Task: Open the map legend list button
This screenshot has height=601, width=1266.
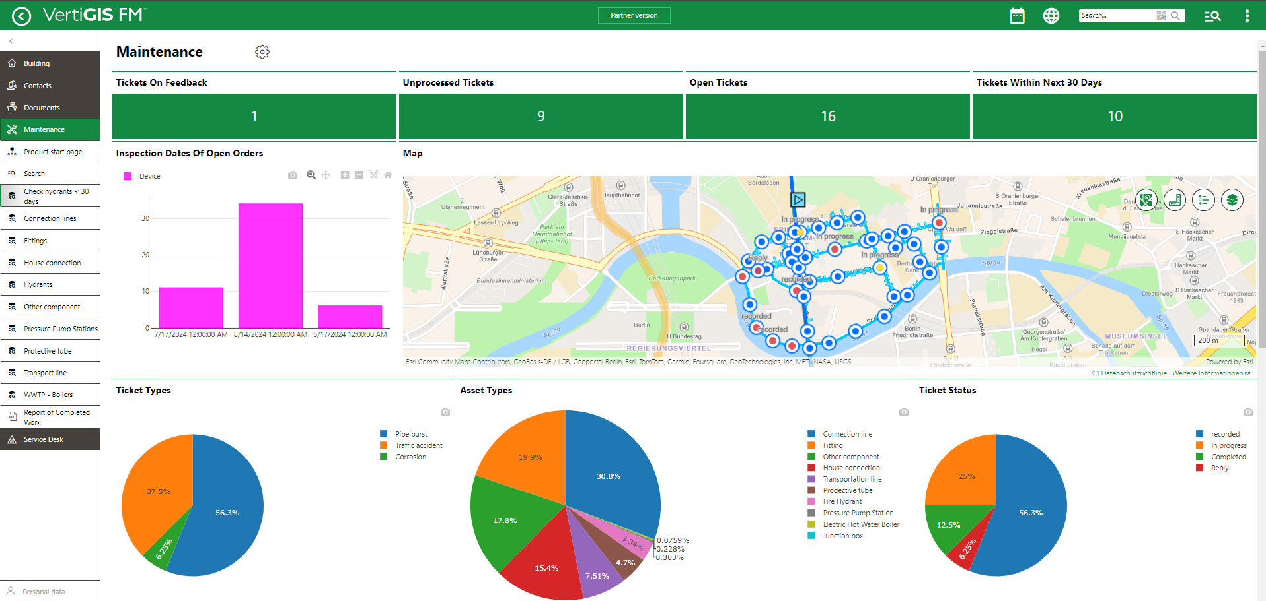Action: click(x=1203, y=199)
